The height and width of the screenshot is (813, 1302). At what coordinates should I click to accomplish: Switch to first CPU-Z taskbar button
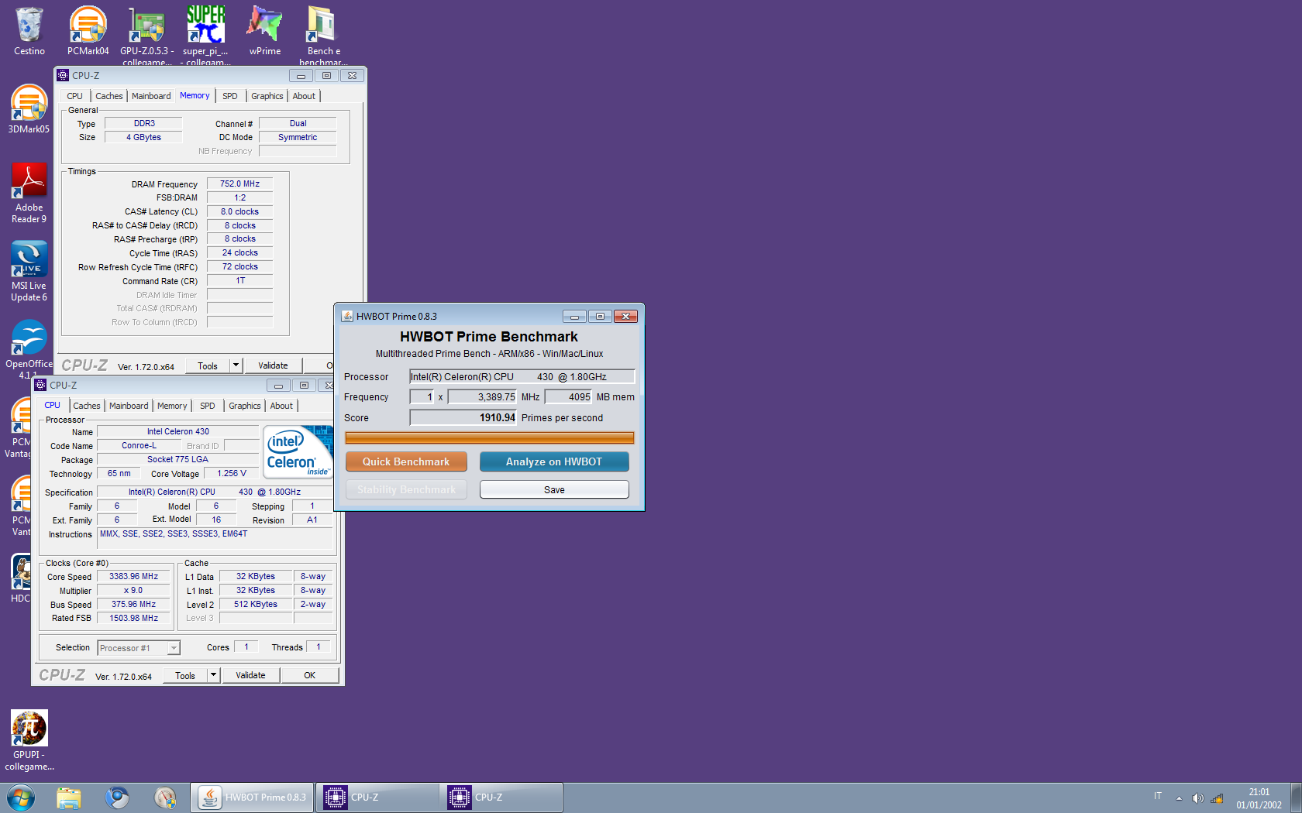[x=377, y=798]
